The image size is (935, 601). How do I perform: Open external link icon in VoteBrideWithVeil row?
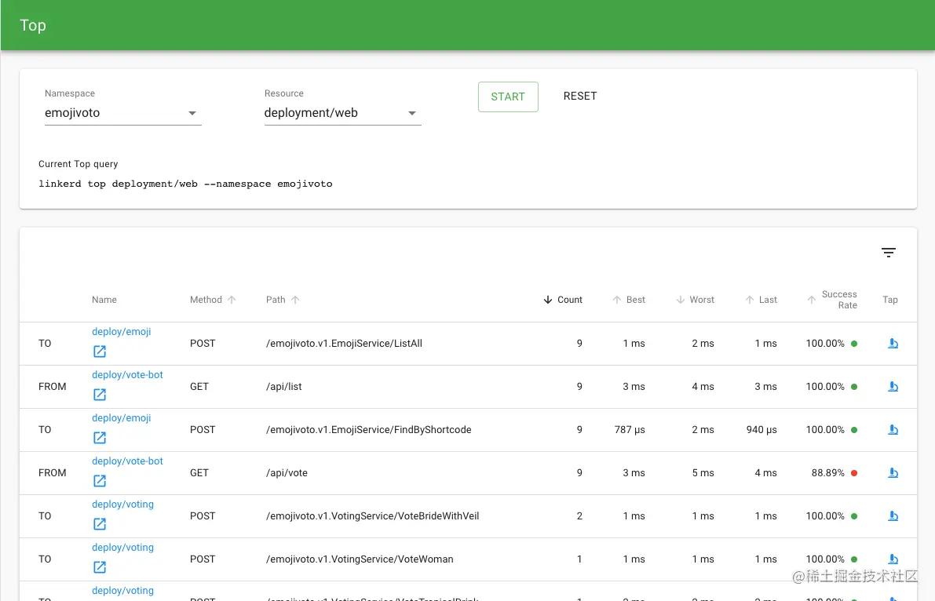point(100,523)
